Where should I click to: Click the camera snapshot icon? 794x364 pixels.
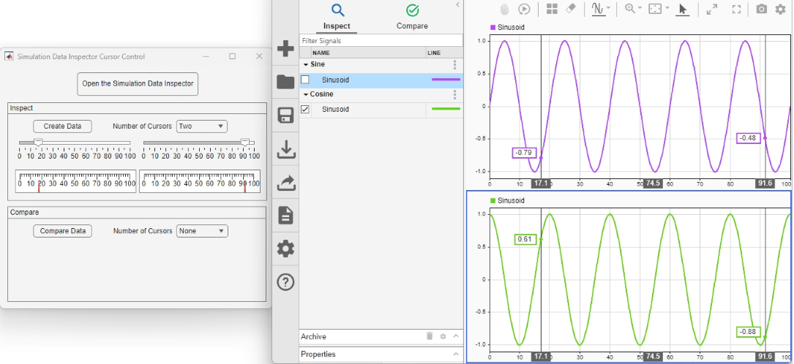(761, 9)
